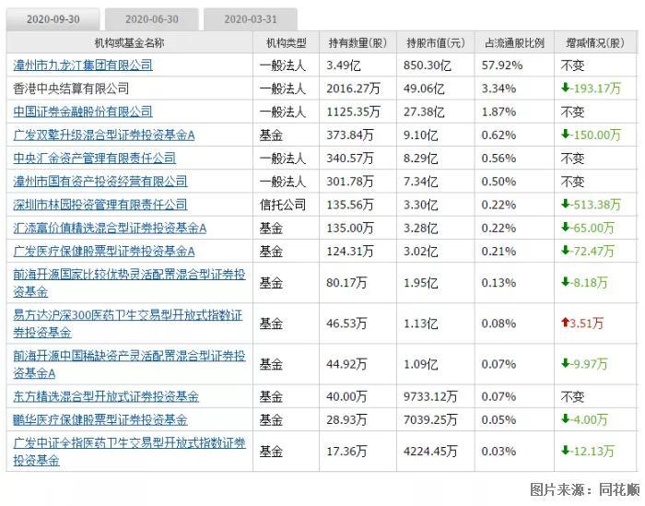645x506 pixels.
Task: Click the 机构类型 column header
Action: (x=287, y=42)
